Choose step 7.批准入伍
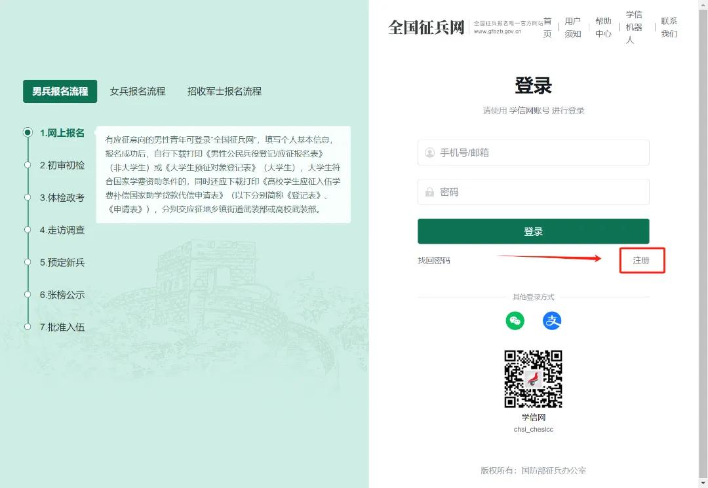Image resolution: width=708 pixels, height=488 pixels. [62, 327]
